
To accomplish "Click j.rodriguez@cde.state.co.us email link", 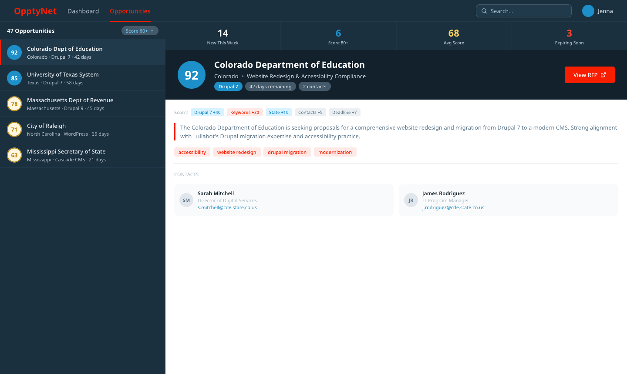I will [x=453, y=207].
